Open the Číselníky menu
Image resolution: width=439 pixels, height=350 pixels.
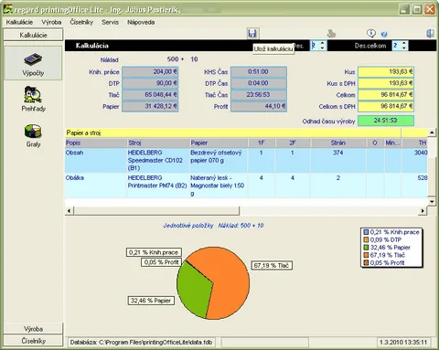(x=81, y=22)
